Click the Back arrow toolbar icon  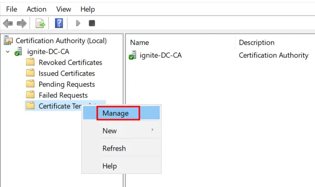point(8,23)
